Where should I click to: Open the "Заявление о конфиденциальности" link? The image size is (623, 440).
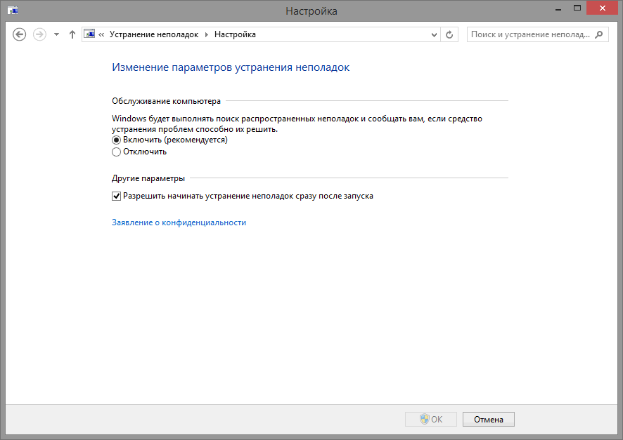coord(179,222)
